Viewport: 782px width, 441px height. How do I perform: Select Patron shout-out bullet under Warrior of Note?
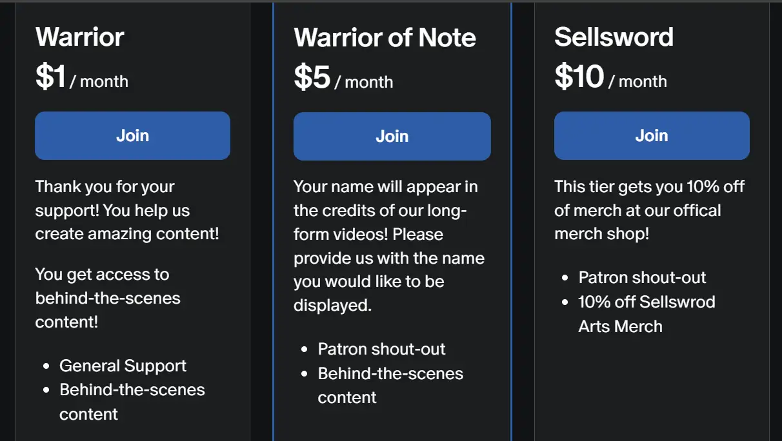(381, 349)
